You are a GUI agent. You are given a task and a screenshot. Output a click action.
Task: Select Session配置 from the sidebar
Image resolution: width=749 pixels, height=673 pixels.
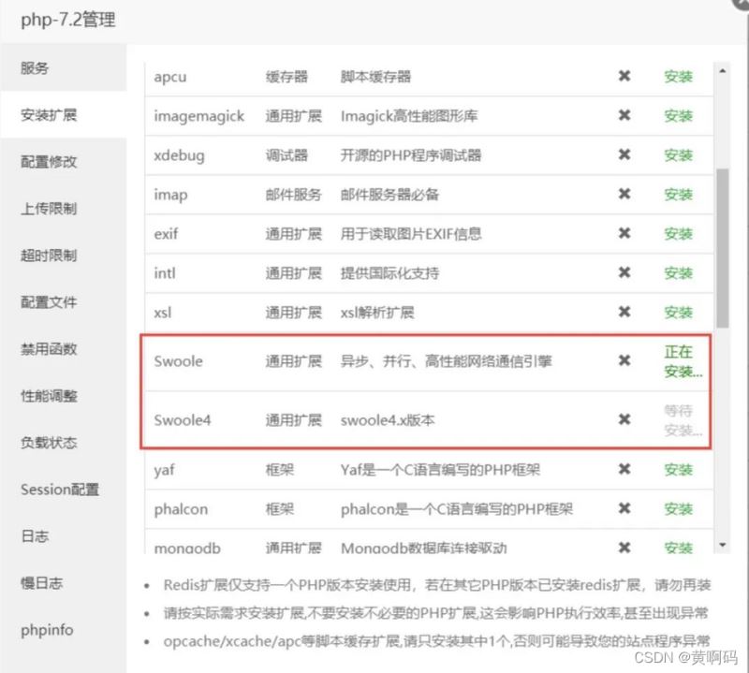[60, 490]
